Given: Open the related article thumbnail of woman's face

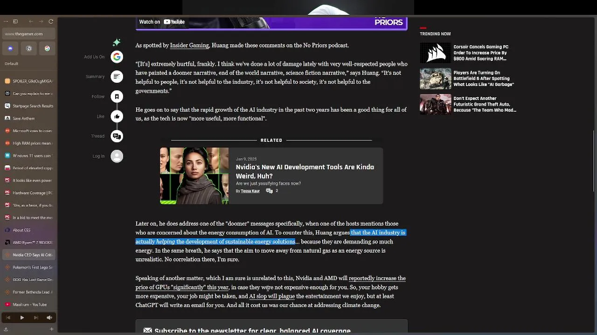Looking at the screenshot, I should click(x=194, y=176).
